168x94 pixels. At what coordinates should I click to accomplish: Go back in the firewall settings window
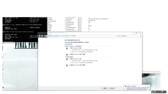[x=40, y=36]
